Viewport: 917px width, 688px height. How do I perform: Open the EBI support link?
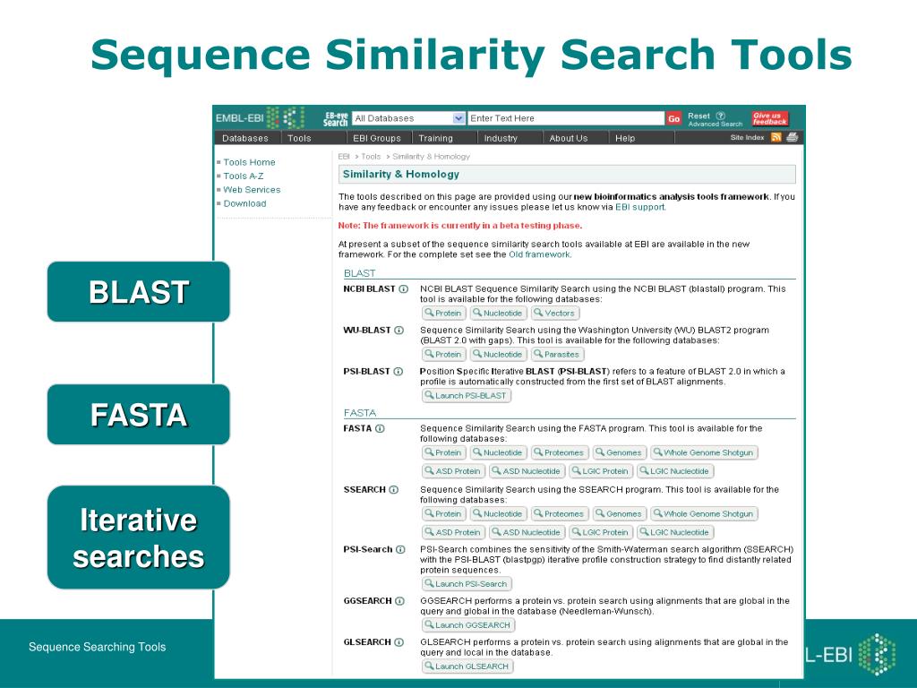pos(639,207)
